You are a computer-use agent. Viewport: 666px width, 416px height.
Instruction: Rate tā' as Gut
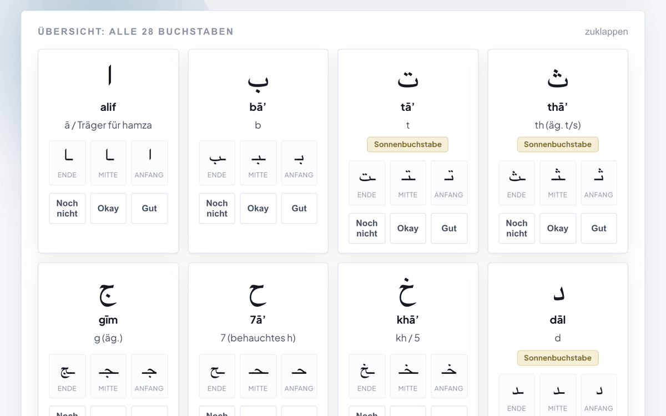coord(449,229)
